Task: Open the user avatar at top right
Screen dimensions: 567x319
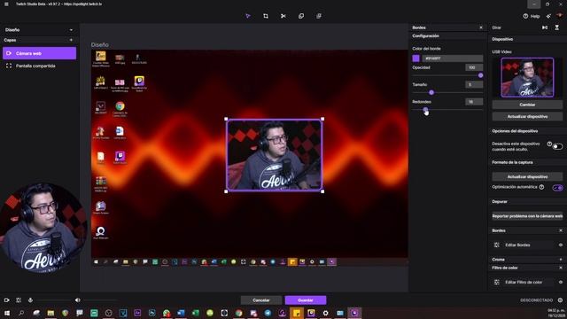Action: (560, 16)
